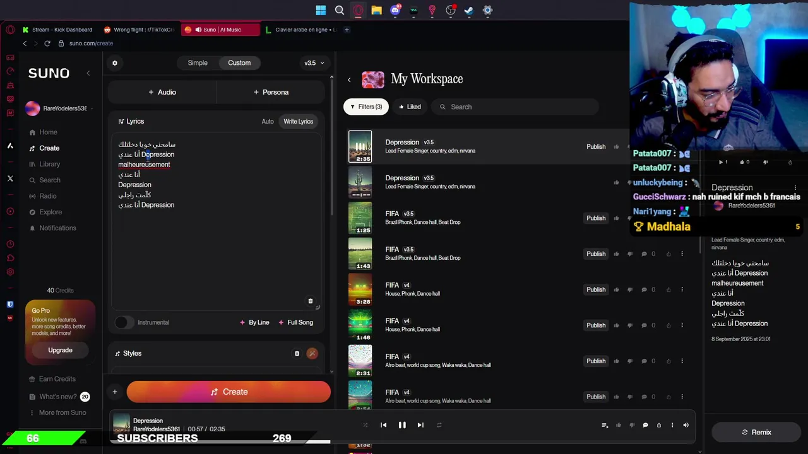
Task: Clear lyrics with the trash icon
Action: [x=310, y=301]
